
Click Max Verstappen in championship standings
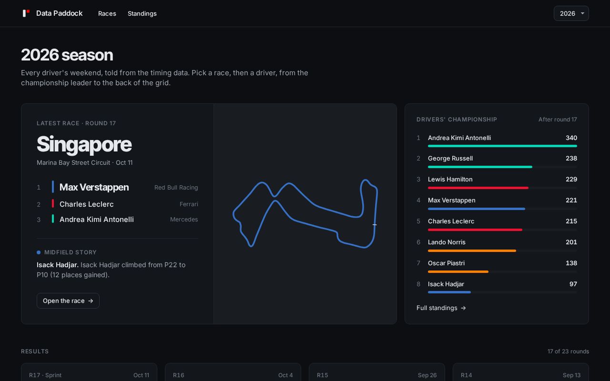[497, 203]
